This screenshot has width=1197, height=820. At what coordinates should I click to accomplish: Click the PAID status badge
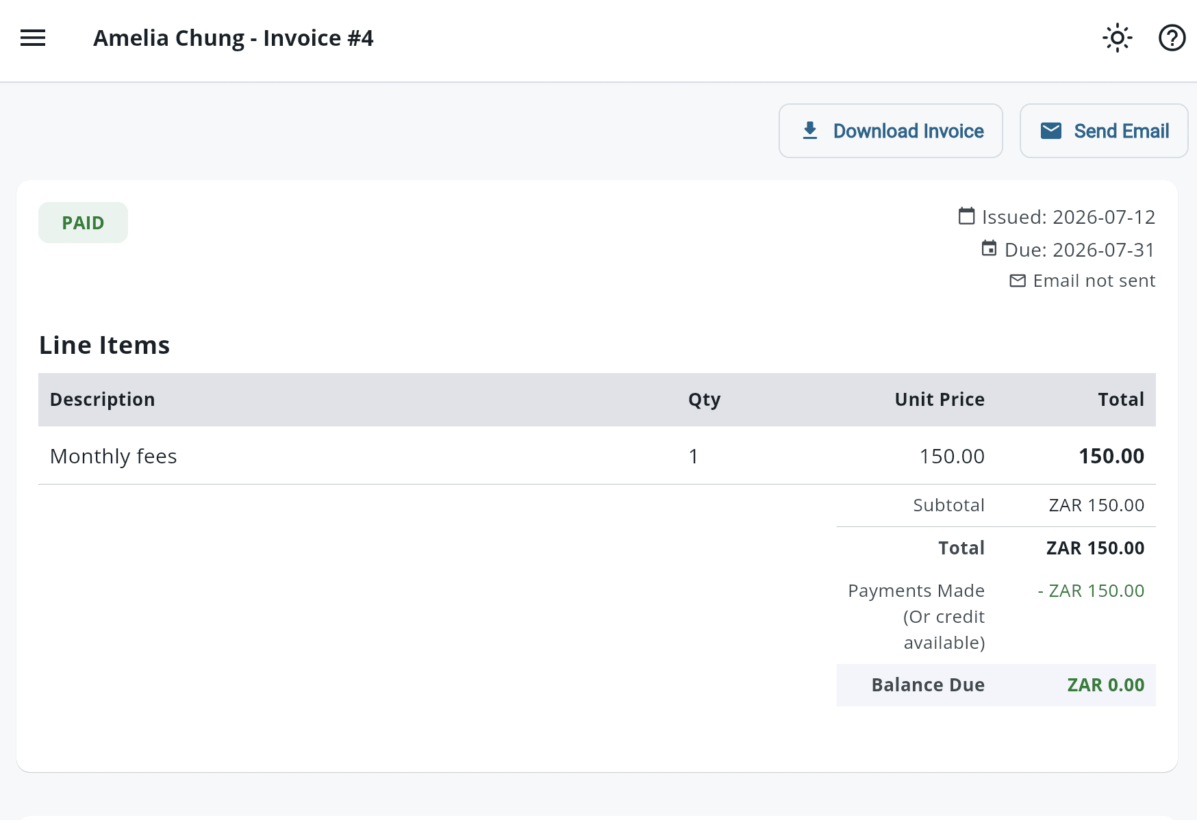coord(83,222)
